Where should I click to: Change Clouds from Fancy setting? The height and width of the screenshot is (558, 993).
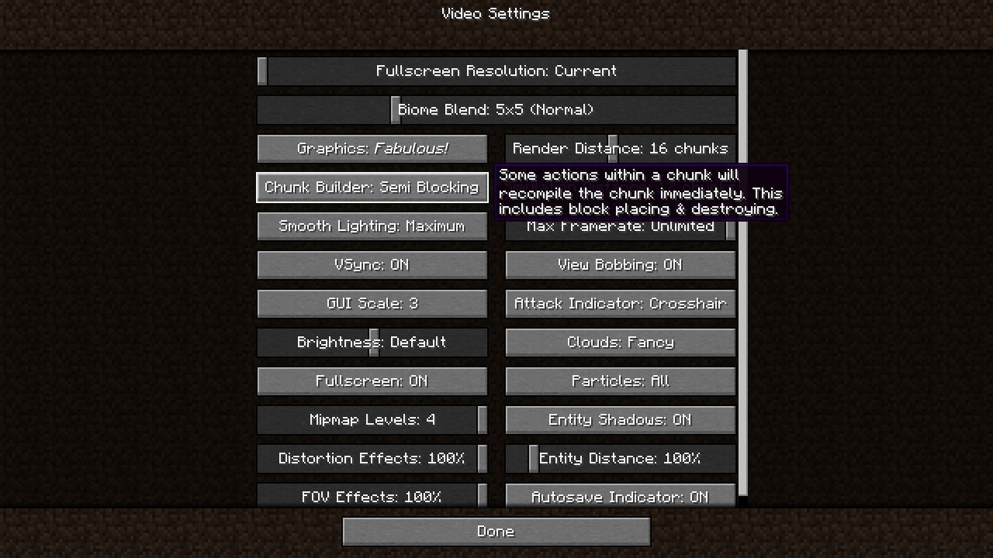[620, 342]
